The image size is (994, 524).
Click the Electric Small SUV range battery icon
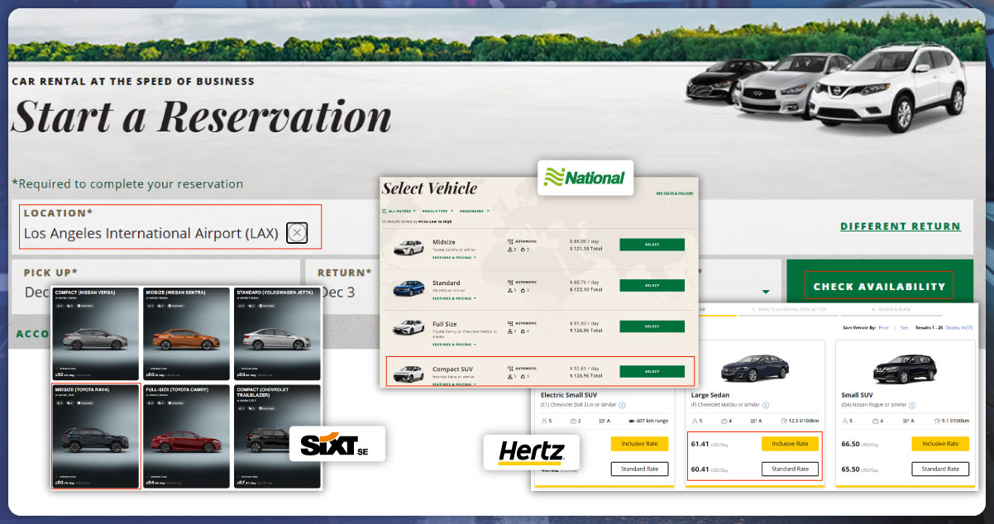point(630,421)
